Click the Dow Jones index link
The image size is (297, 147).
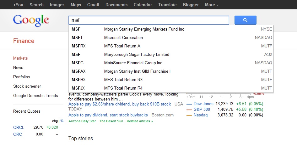click(203, 104)
